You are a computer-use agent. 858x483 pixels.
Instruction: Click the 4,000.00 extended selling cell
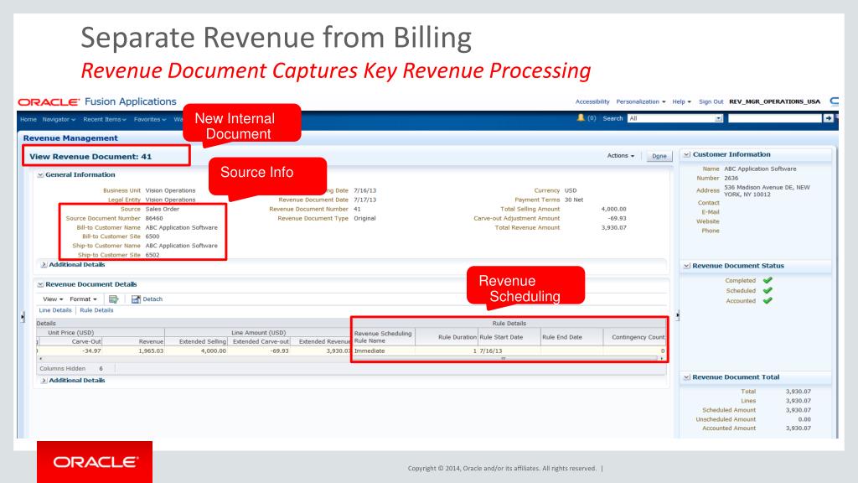click(x=214, y=351)
